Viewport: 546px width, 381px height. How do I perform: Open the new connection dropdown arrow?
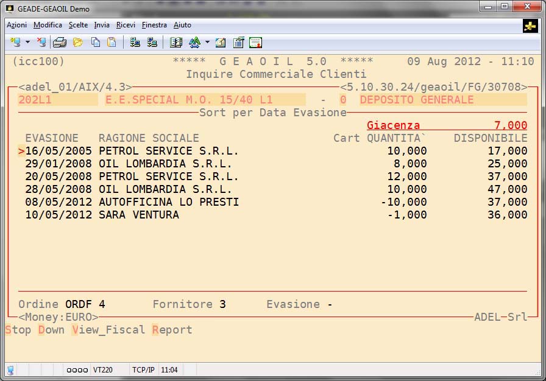coord(27,43)
